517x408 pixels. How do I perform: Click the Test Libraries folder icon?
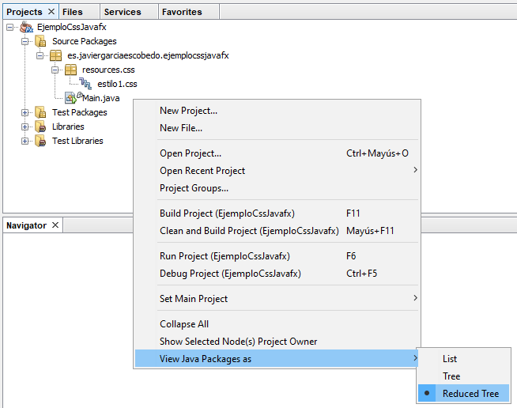[x=40, y=141]
